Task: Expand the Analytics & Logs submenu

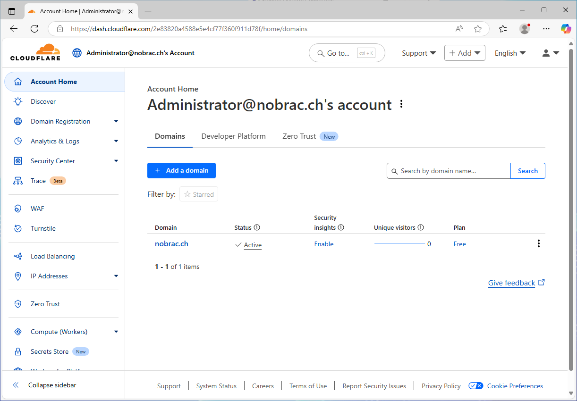Action: 116,141
